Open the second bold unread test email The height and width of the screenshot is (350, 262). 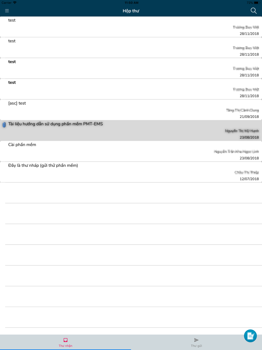pos(131,89)
